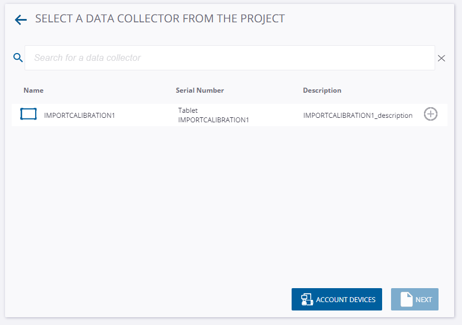462x325 pixels.
Task: Focus the Search for a data collector field
Action: pos(230,58)
